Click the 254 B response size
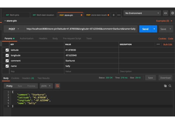The width and height of the screenshot is (175, 124). click(x=138, y=78)
